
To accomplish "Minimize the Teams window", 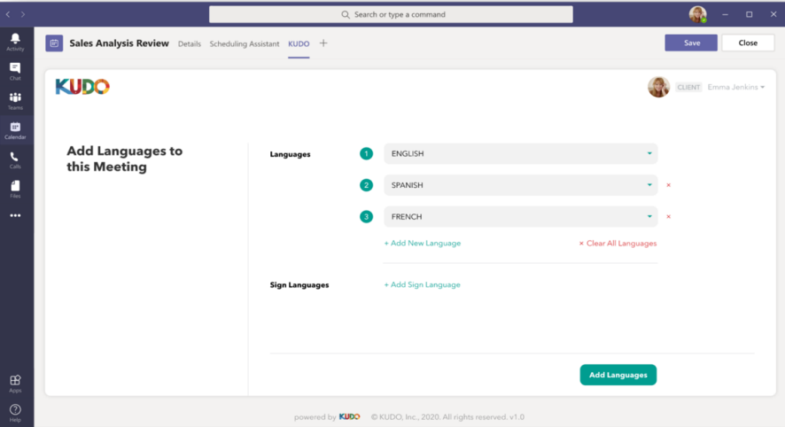I will tap(725, 14).
